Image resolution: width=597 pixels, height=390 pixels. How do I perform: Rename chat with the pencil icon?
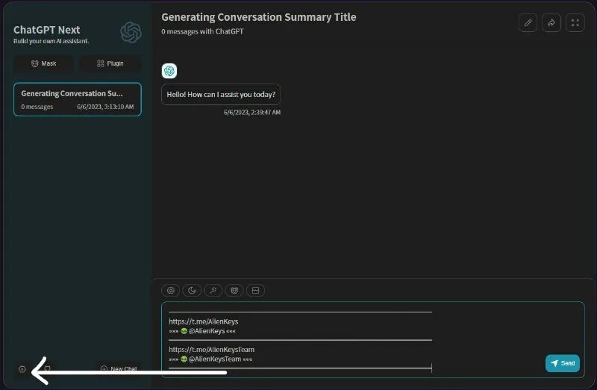tap(528, 23)
